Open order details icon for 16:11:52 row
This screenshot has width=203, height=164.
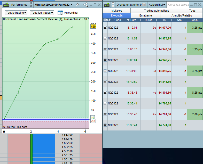point(105,38)
